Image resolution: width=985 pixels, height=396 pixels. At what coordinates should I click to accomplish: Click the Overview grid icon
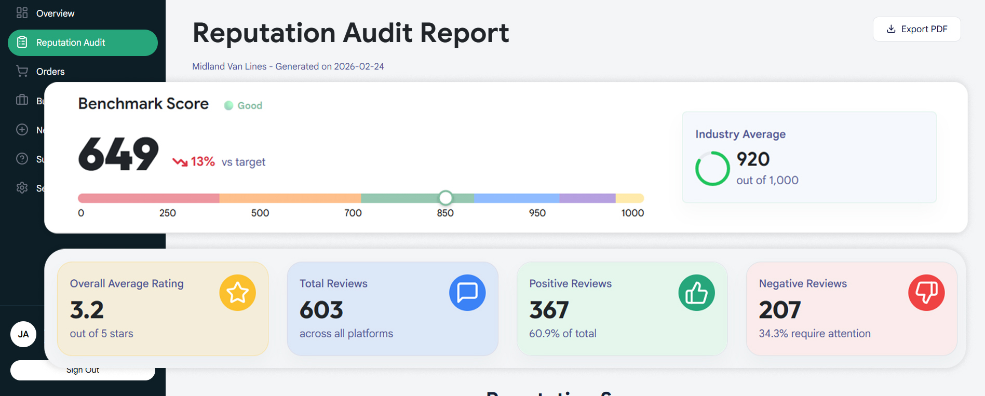(x=22, y=13)
